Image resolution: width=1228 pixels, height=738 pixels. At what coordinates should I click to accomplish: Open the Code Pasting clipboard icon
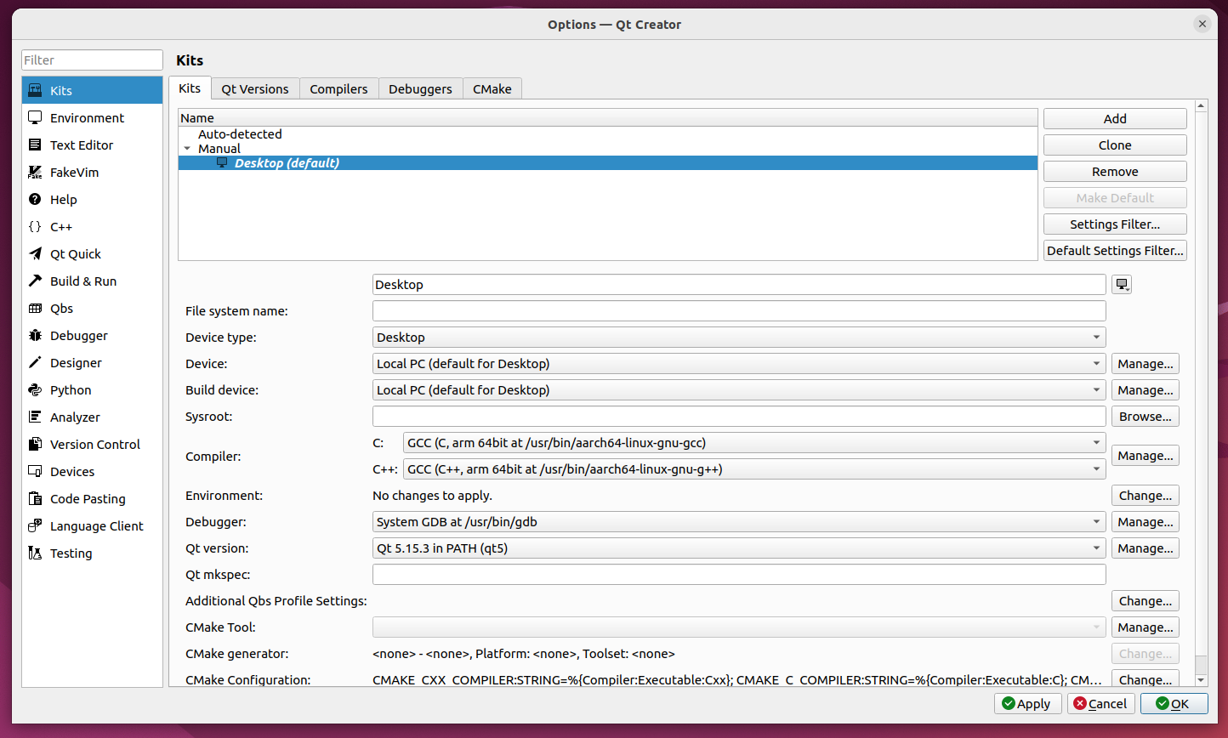pos(35,498)
